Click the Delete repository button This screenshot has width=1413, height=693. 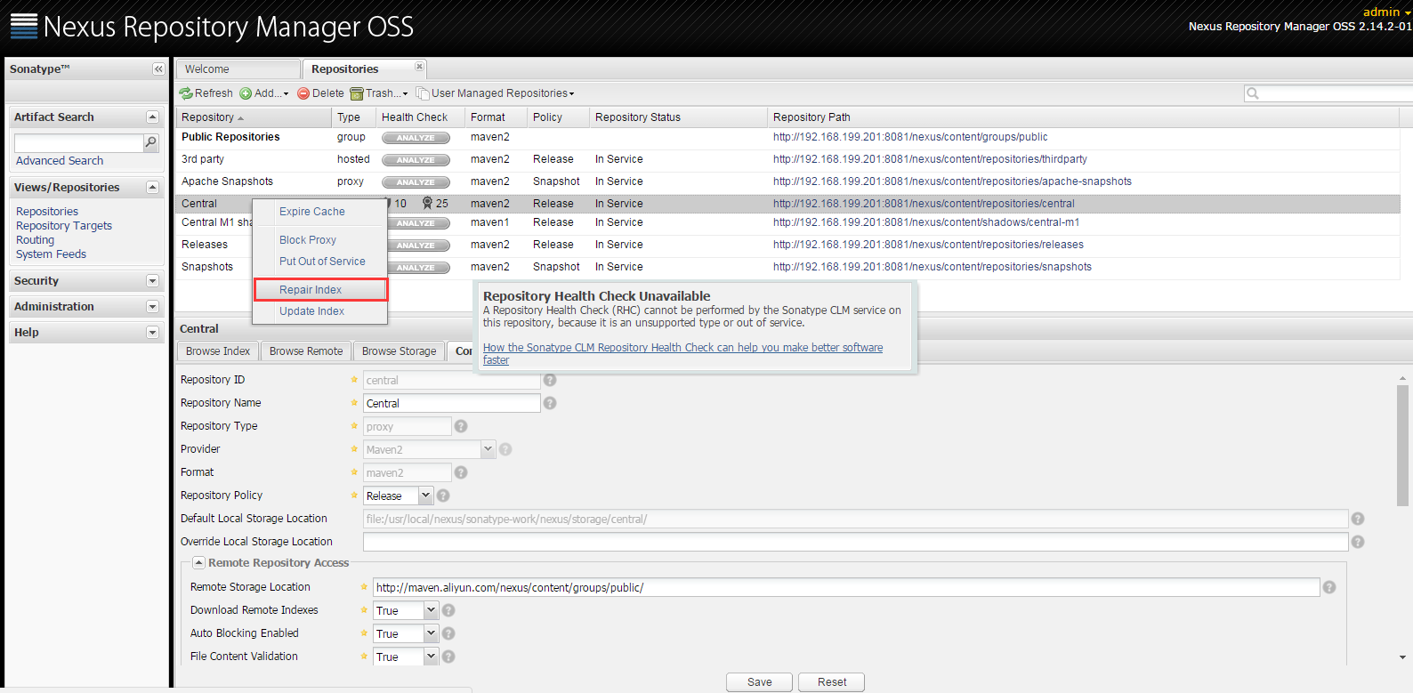pos(320,93)
